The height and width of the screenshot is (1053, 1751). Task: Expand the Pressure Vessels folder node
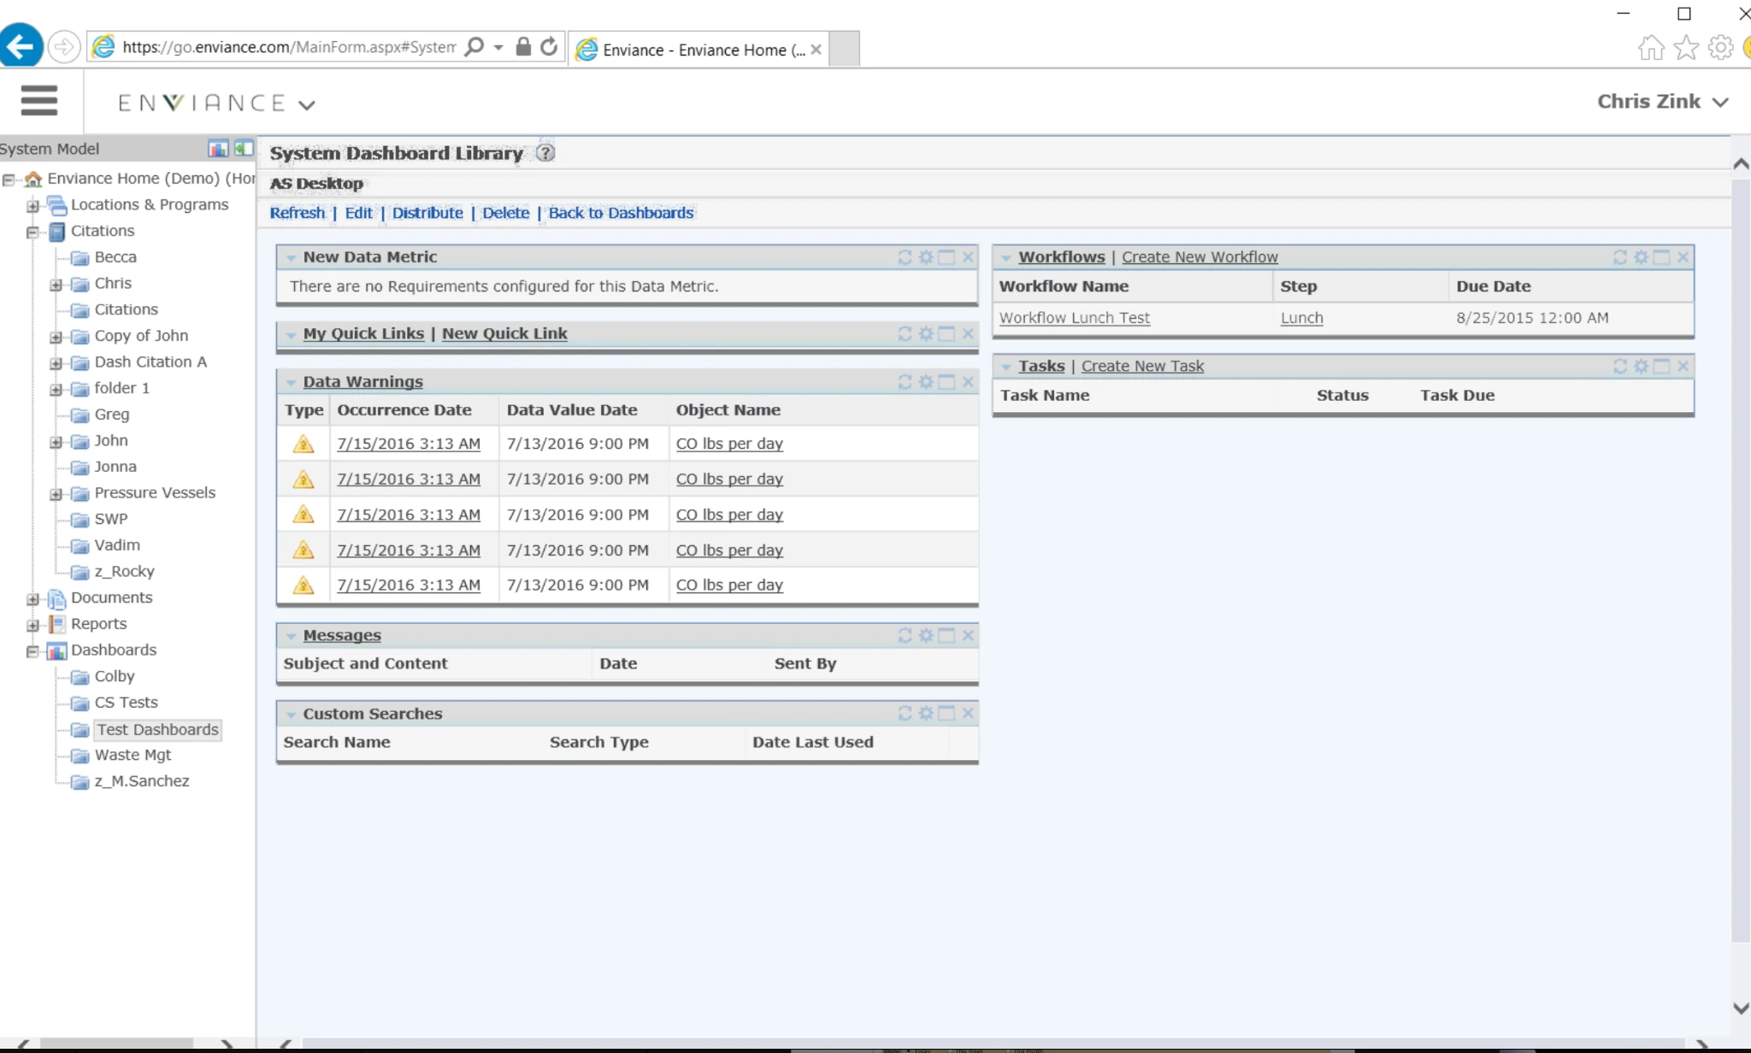(x=56, y=494)
